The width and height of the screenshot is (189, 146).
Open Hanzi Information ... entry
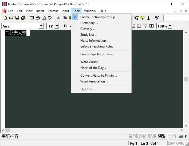click(101, 41)
